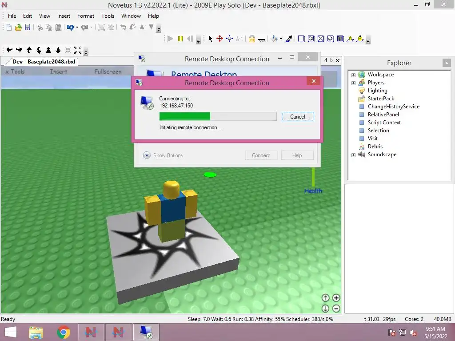Screen dimensions: 455x341
Task: Select the Dropper color picker tool
Action: point(289,39)
